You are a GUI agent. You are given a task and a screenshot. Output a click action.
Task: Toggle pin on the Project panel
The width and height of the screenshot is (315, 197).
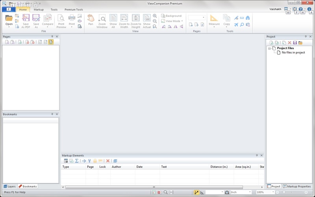[306, 37]
